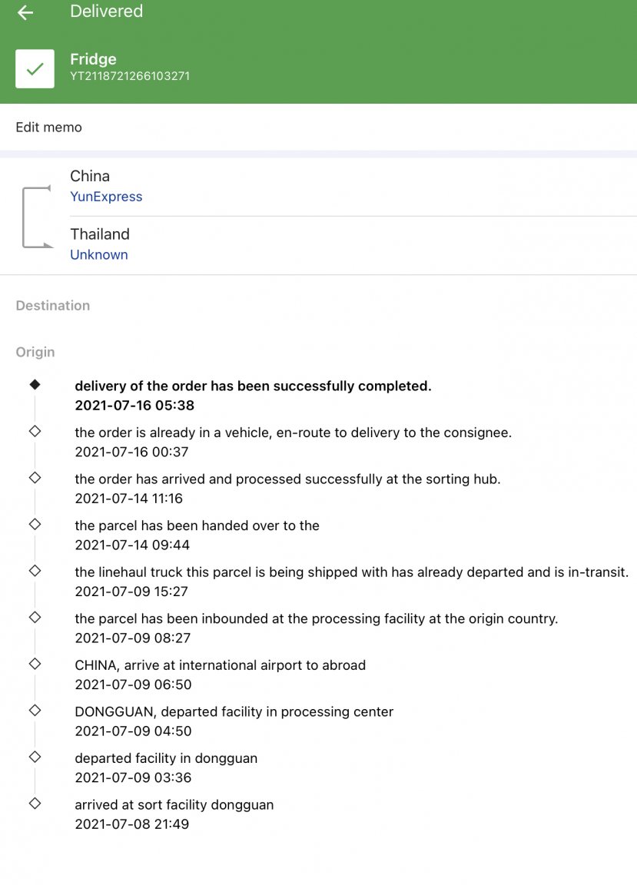Select the Destination section header
This screenshot has height=885, width=637.
[x=53, y=306]
